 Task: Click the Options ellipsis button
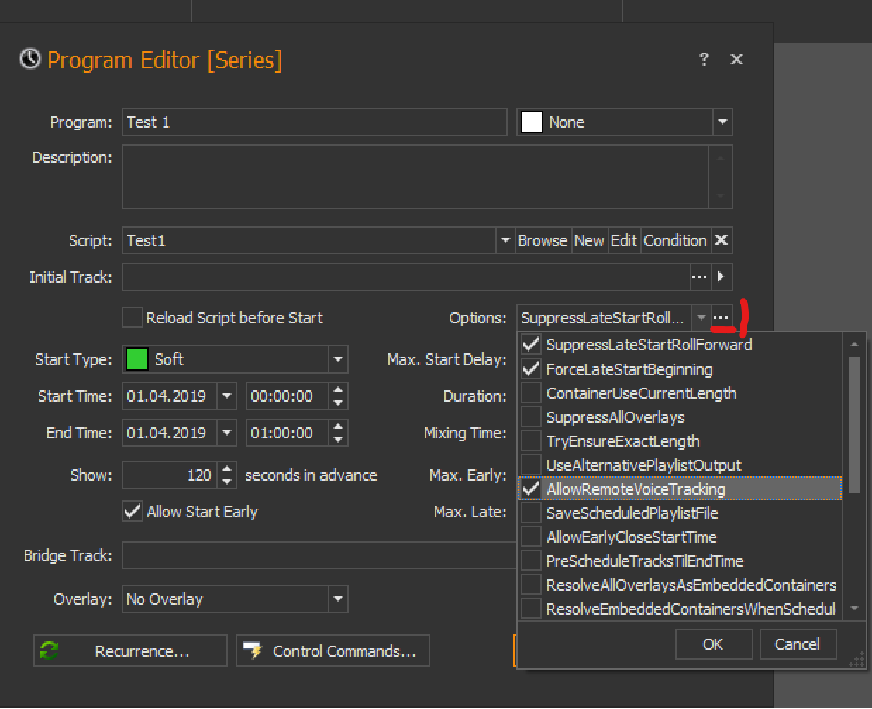coord(721,318)
